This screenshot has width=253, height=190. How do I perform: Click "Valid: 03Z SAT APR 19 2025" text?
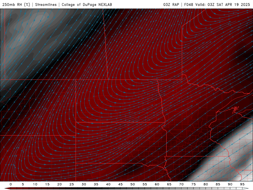223,5
